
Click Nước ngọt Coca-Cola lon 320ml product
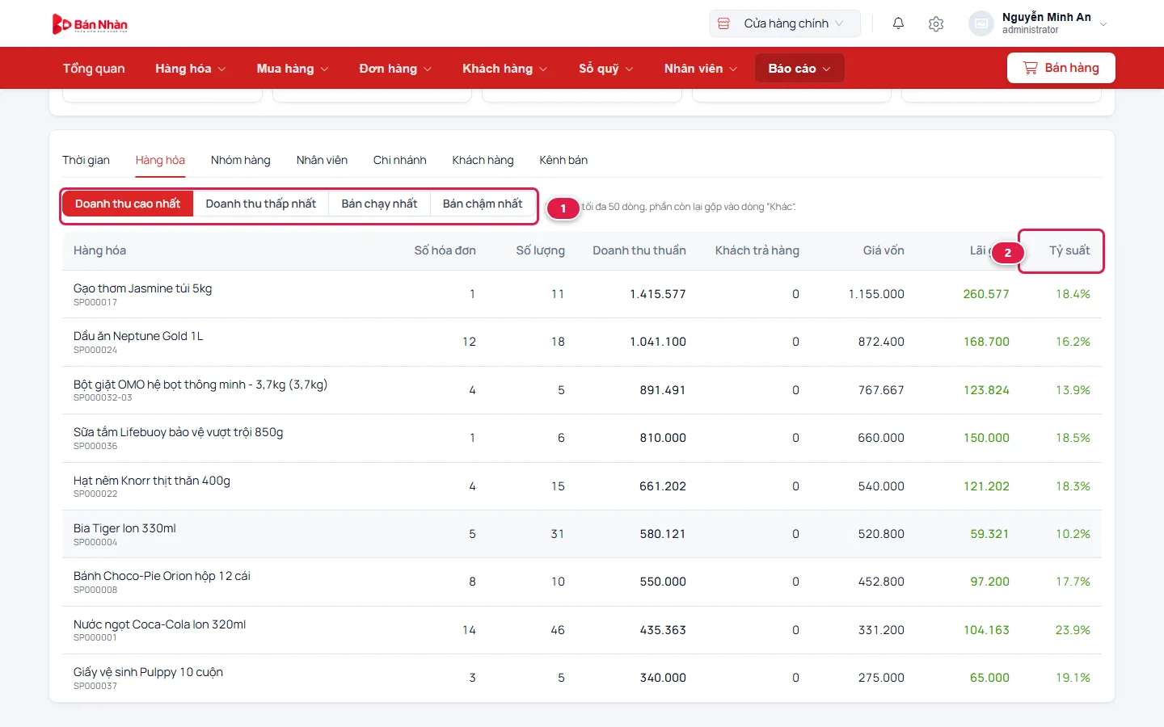[x=159, y=624]
